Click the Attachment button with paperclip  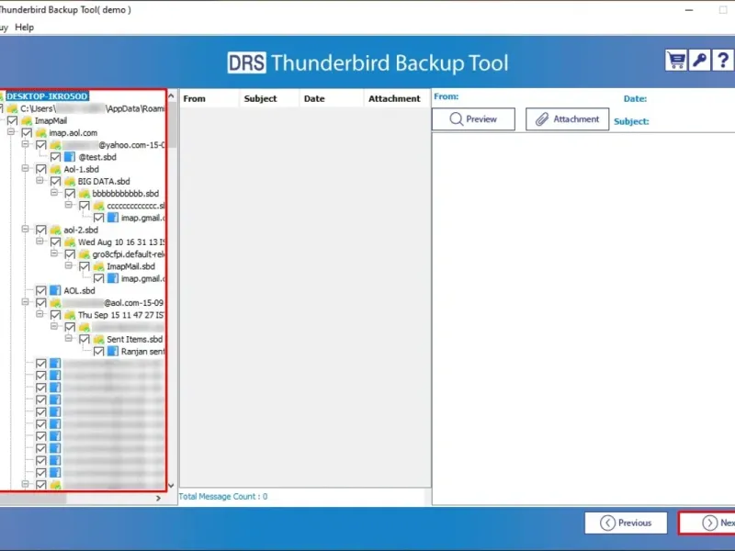[567, 119]
